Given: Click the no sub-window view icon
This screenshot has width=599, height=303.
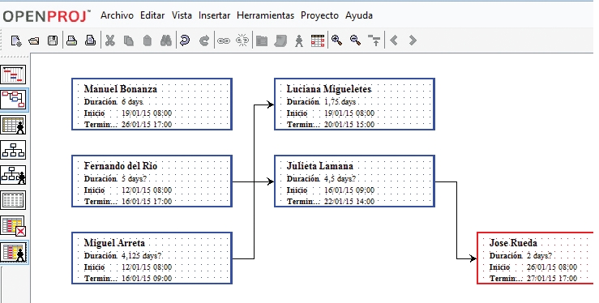Looking at the screenshot, I should click(13, 226).
